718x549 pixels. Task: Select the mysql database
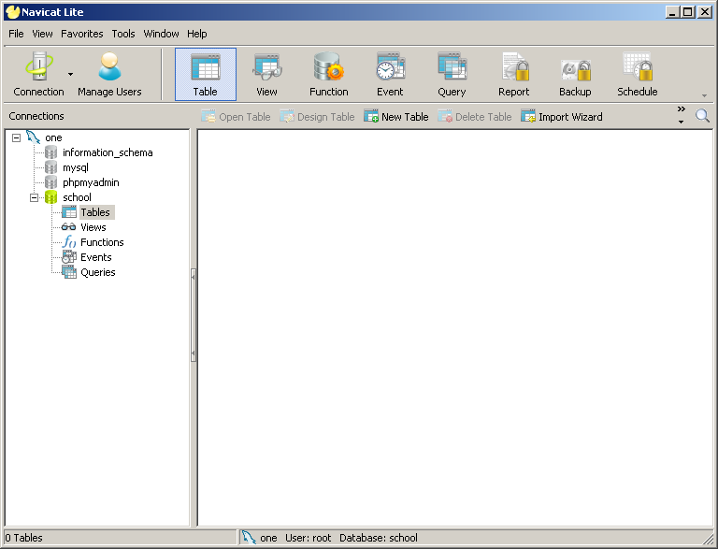pos(76,167)
